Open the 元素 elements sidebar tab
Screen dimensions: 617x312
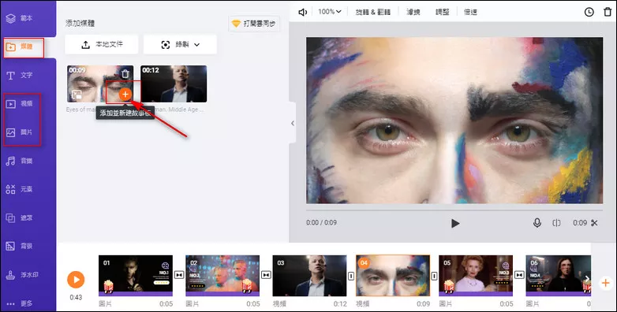20,189
